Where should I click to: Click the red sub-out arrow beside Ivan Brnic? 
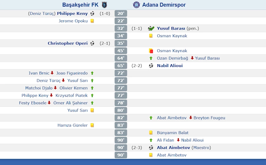click(x=52, y=73)
